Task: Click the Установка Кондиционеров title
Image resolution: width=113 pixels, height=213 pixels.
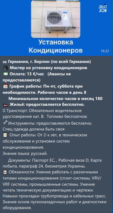Action: tap(55, 46)
